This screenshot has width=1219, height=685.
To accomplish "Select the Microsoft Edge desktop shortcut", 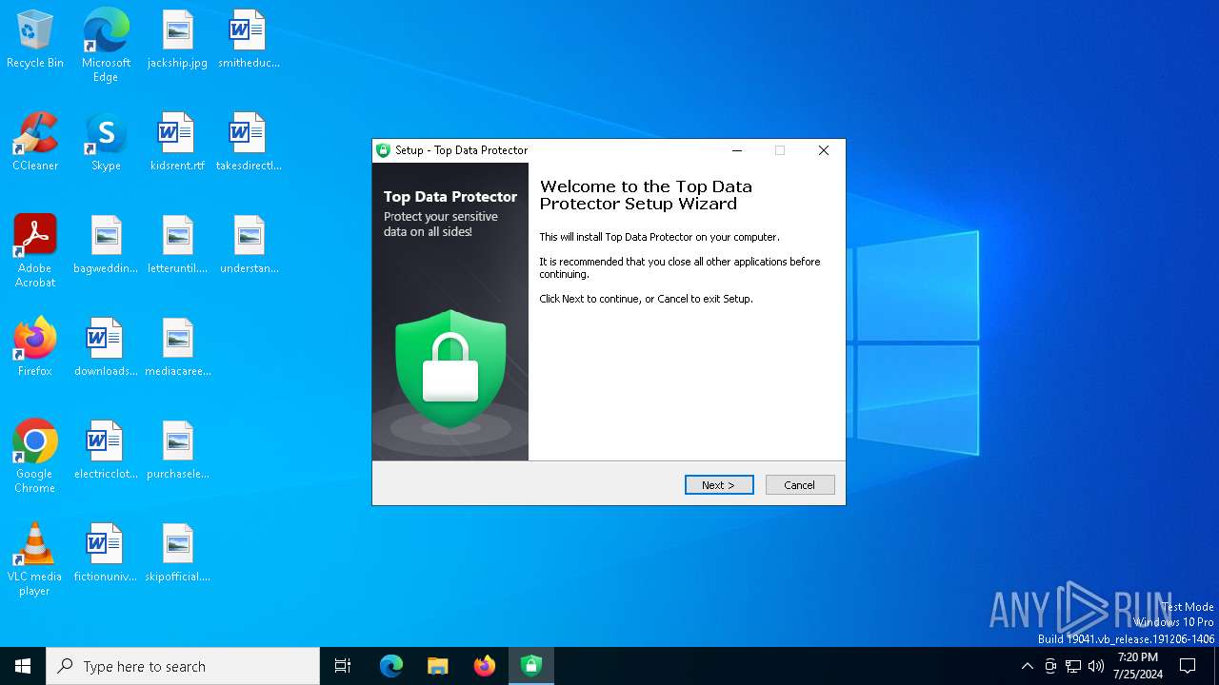I will (106, 46).
